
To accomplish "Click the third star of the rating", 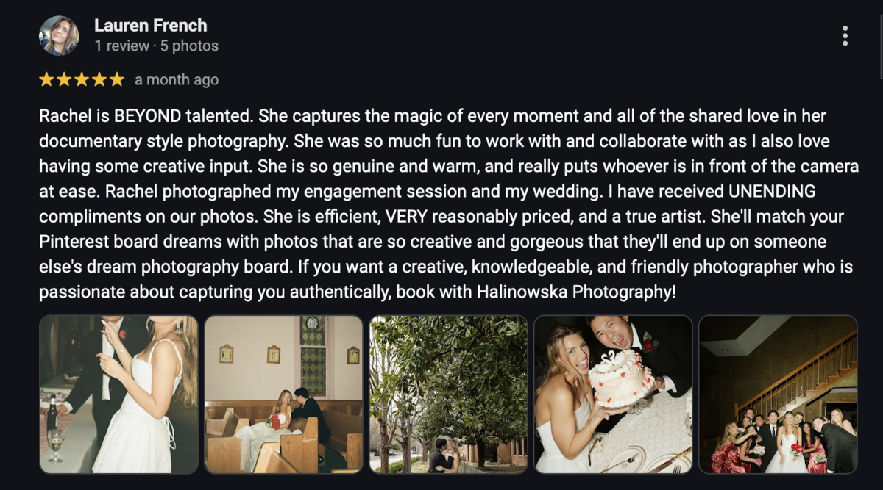I will (82, 79).
